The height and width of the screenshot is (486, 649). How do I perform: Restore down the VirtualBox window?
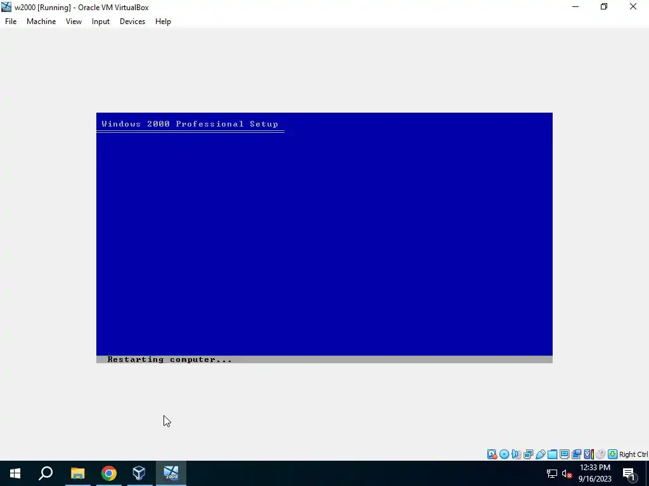click(x=604, y=6)
